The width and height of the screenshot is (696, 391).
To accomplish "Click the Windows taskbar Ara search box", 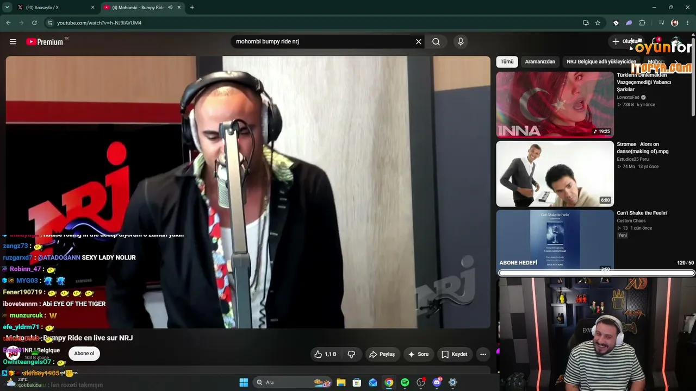I will tap(293, 382).
